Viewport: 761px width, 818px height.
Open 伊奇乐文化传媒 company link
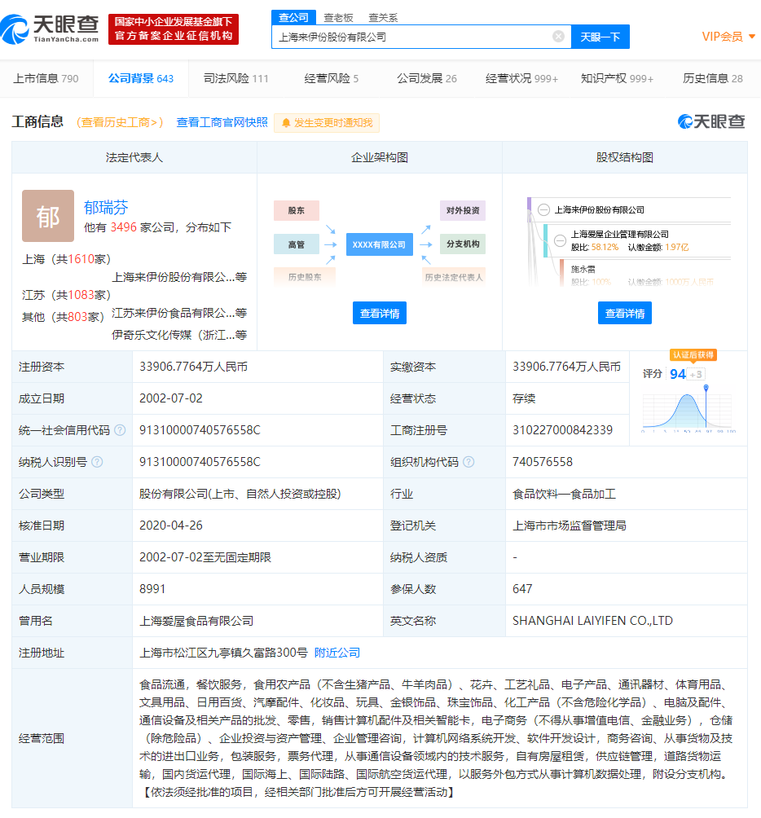click(179, 334)
